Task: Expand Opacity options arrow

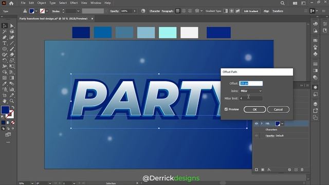Action: pos(135,11)
